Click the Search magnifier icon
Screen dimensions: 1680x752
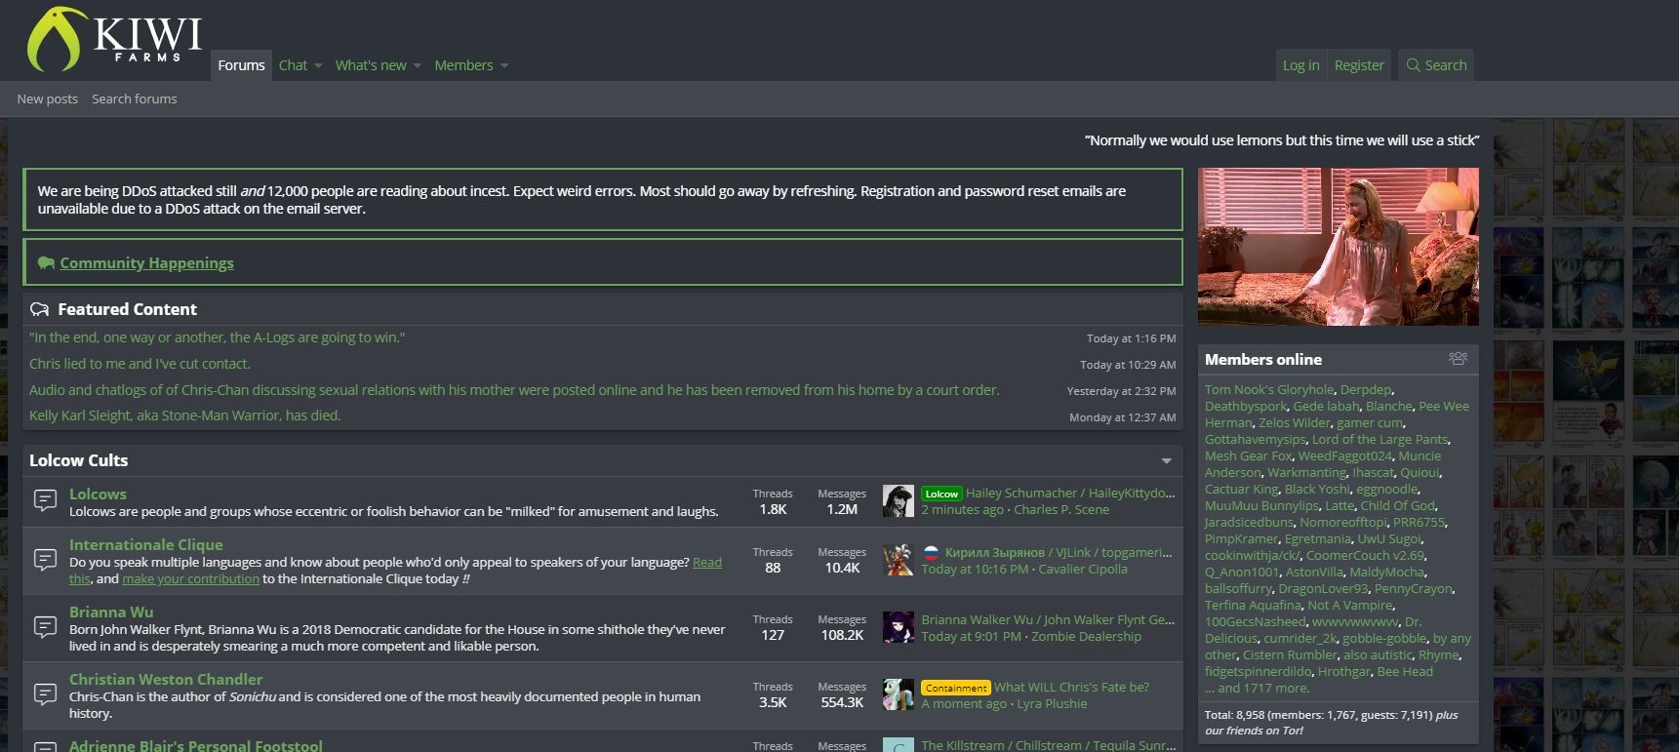pyautogui.click(x=1413, y=65)
